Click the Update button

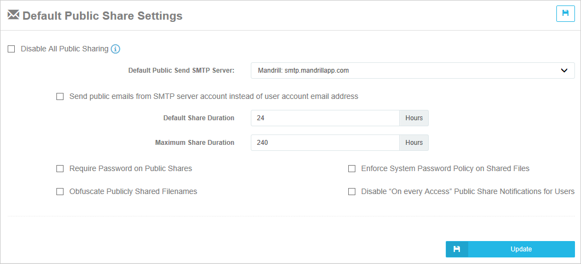pyautogui.click(x=510, y=249)
